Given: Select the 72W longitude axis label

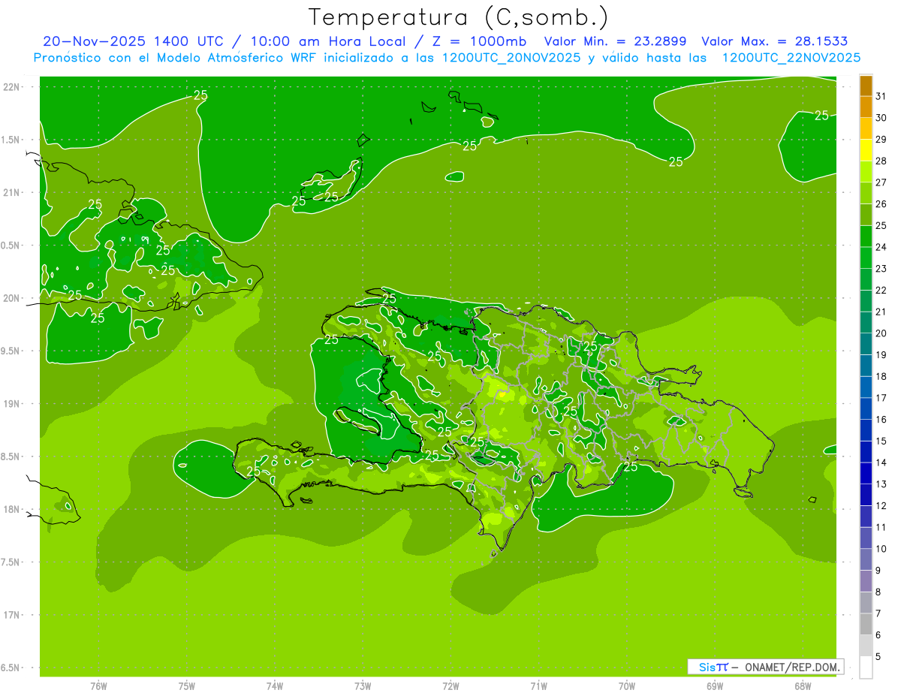Looking at the screenshot, I should (x=450, y=686).
